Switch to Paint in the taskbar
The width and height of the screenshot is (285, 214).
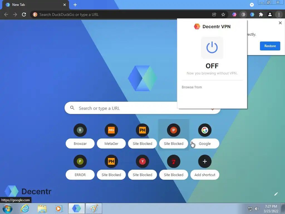(94, 208)
